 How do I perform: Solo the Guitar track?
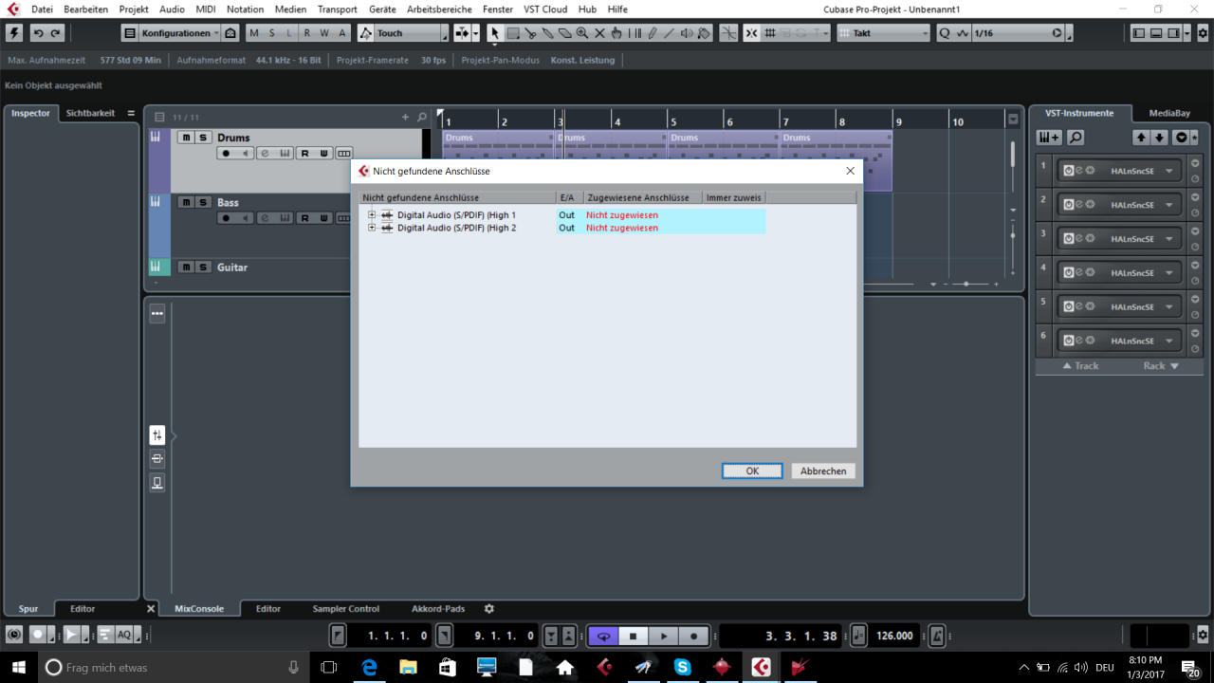[x=203, y=267]
